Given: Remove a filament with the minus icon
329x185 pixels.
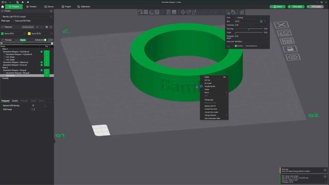Looking at the screenshot, I should coord(41,27).
